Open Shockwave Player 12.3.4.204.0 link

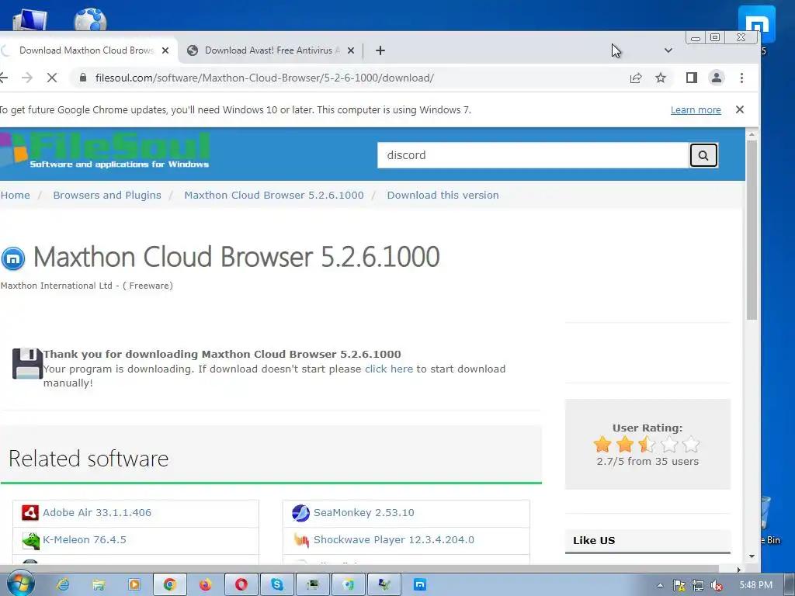click(394, 540)
